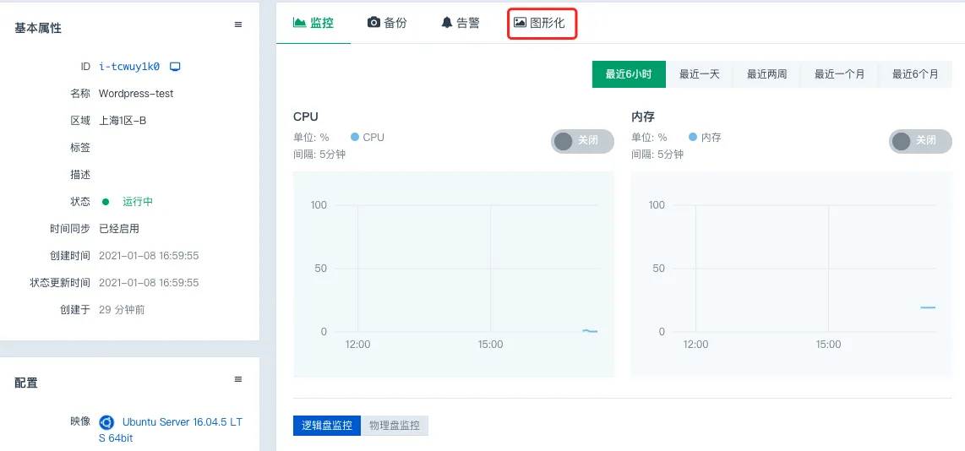Open the 备份 tab
Screen dimensions: 965x451
[387, 23]
